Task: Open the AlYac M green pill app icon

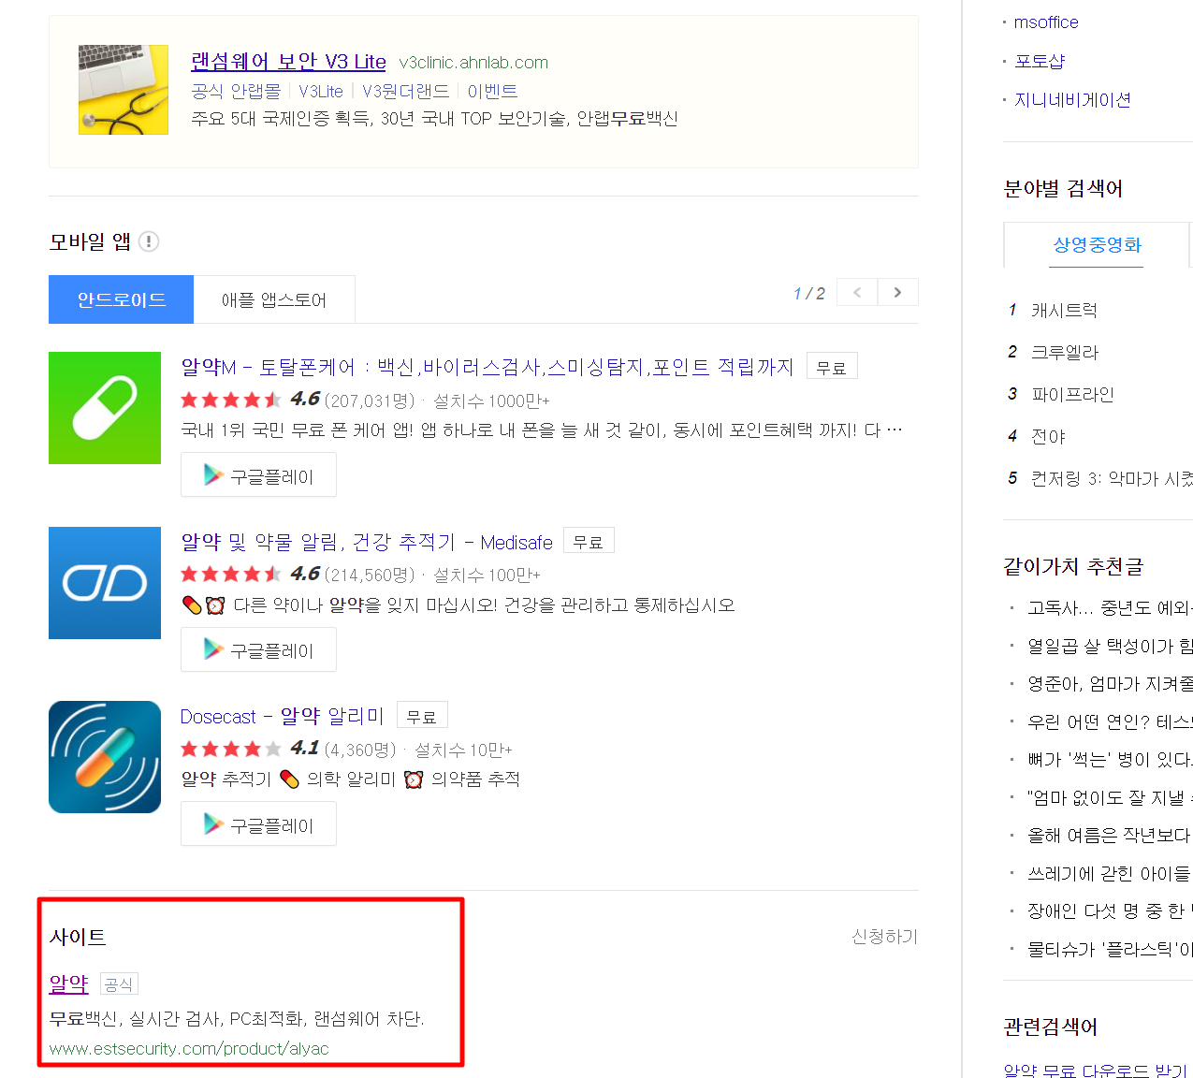Action: 105,408
